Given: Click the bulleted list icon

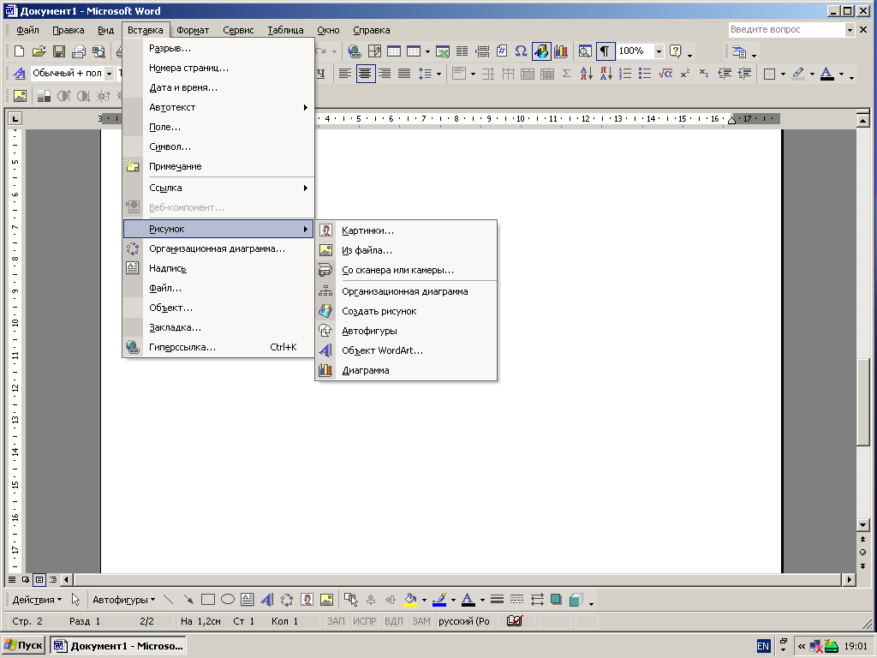Looking at the screenshot, I should pos(647,74).
